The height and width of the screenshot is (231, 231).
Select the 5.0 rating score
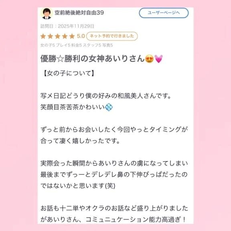tap(81, 36)
